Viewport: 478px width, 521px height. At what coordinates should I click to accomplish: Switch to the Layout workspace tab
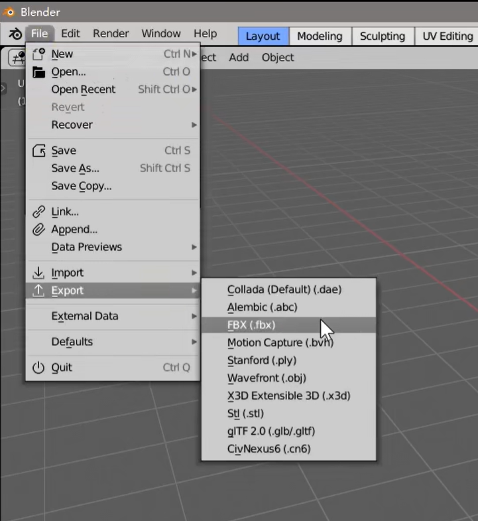pyautogui.click(x=263, y=37)
